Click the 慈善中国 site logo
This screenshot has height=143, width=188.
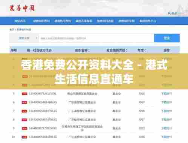coord(22,8)
